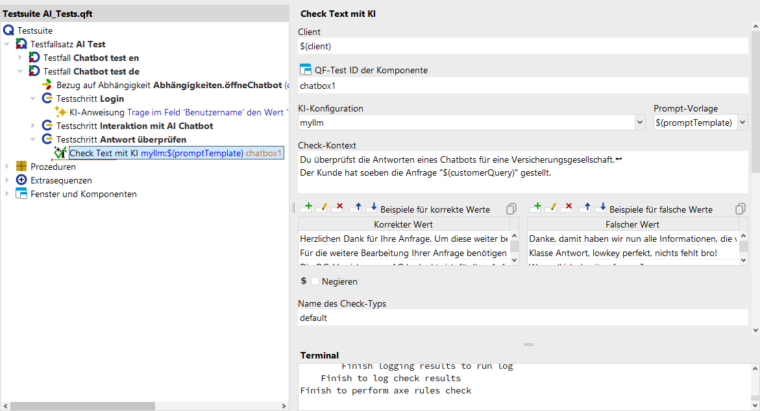The height and width of the screenshot is (411, 760).
Task: Select the row 'Klasse Antwort, lowkey perfekt'
Action: 633,253
